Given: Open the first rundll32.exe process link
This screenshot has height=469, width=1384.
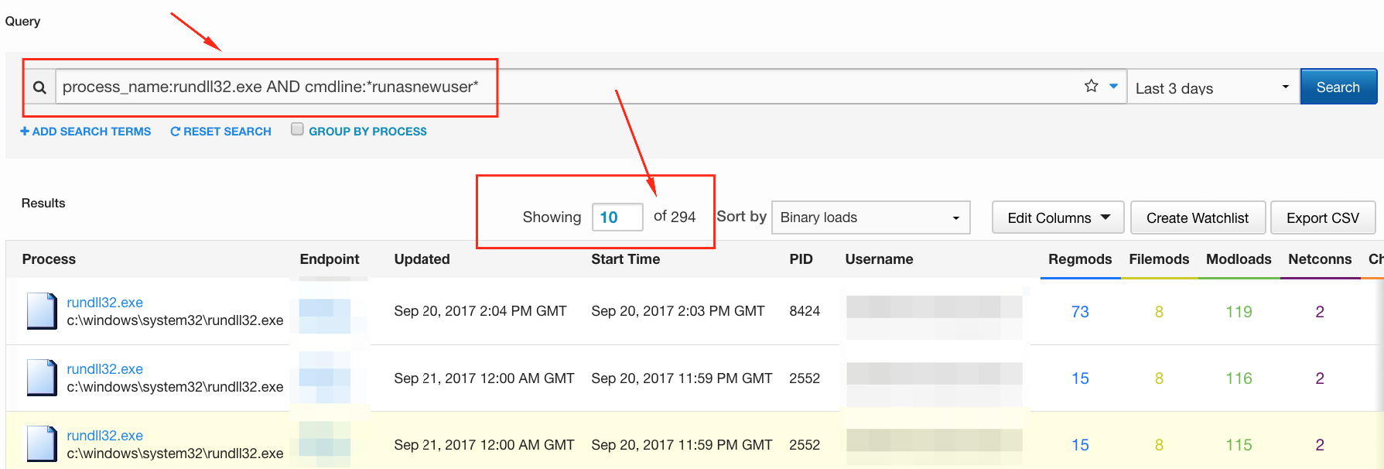Looking at the screenshot, I should pos(104,303).
